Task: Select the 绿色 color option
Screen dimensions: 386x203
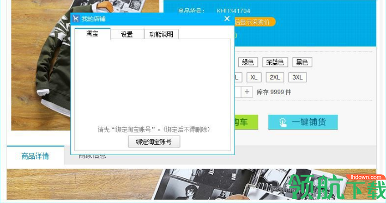Action: click(248, 62)
